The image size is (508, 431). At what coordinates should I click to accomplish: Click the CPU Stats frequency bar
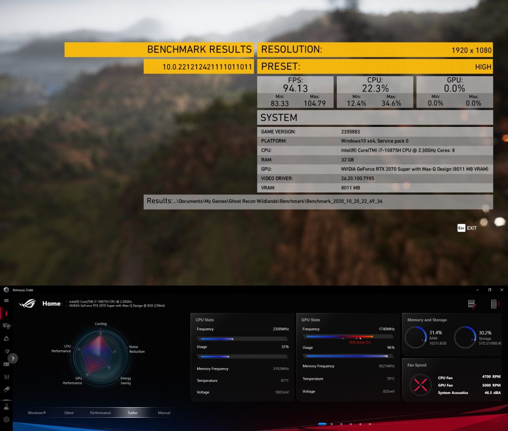coord(242,339)
